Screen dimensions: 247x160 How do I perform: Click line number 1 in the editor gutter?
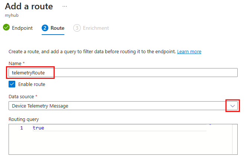click(22, 128)
